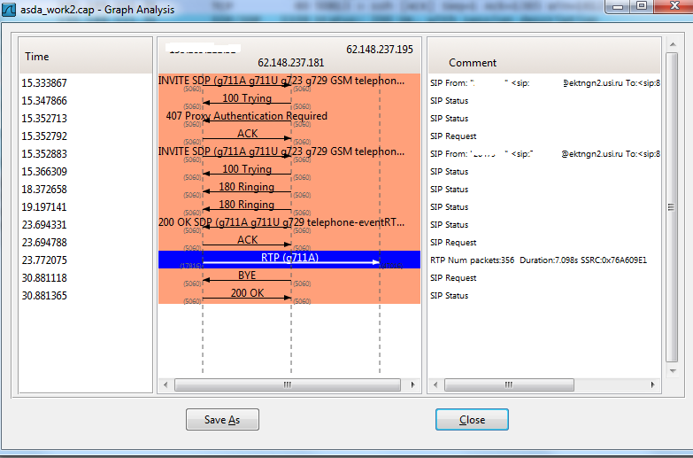
Task: Select the timestamp 15.333867 entry
Action: click(x=44, y=82)
